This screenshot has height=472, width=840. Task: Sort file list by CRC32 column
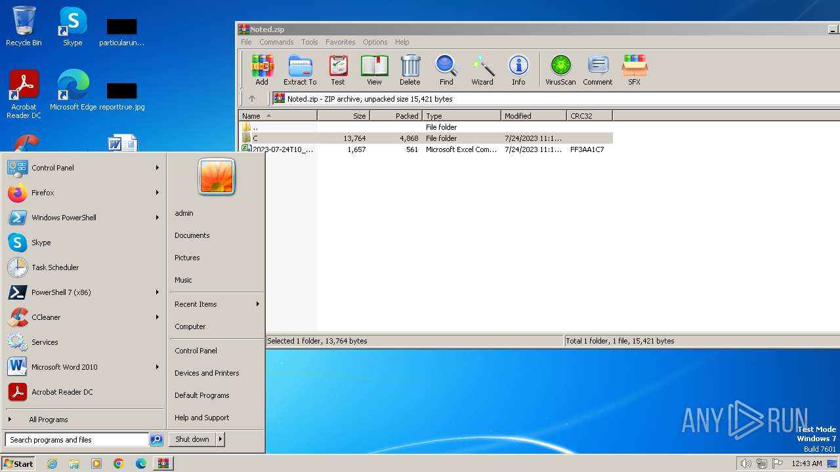click(590, 116)
